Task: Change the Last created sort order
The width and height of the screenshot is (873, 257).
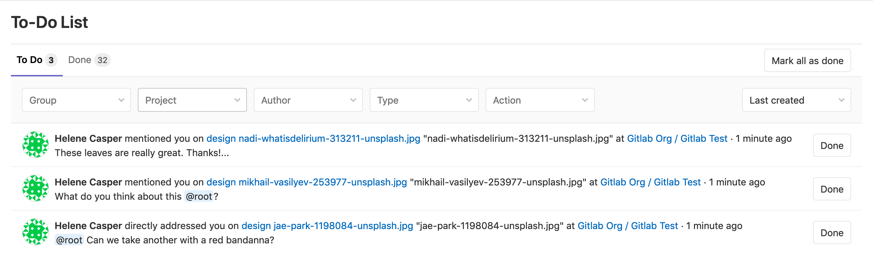Action: click(x=796, y=100)
